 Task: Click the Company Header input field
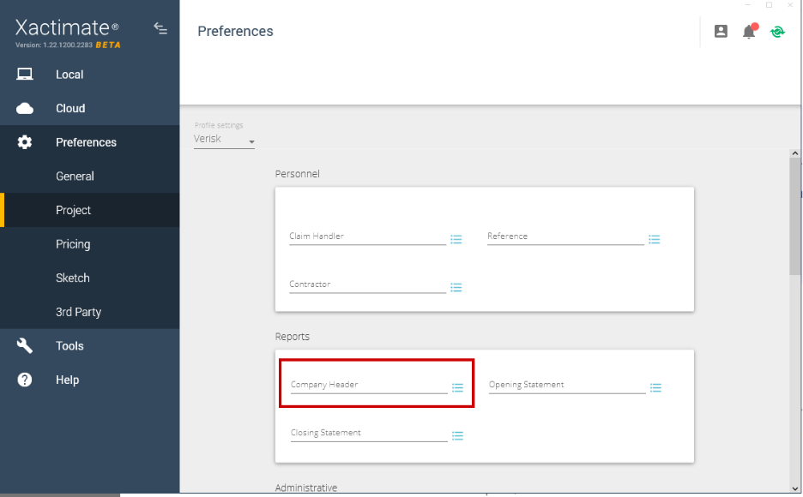[x=368, y=386]
